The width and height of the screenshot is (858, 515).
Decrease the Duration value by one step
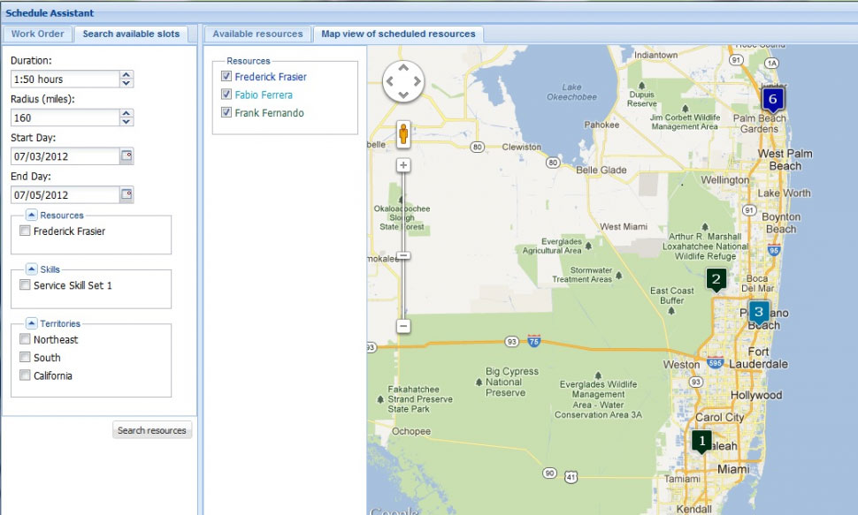pyautogui.click(x=126, y=83)
